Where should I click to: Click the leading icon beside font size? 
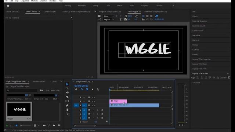pyautogui.click(x=136, y=16)
